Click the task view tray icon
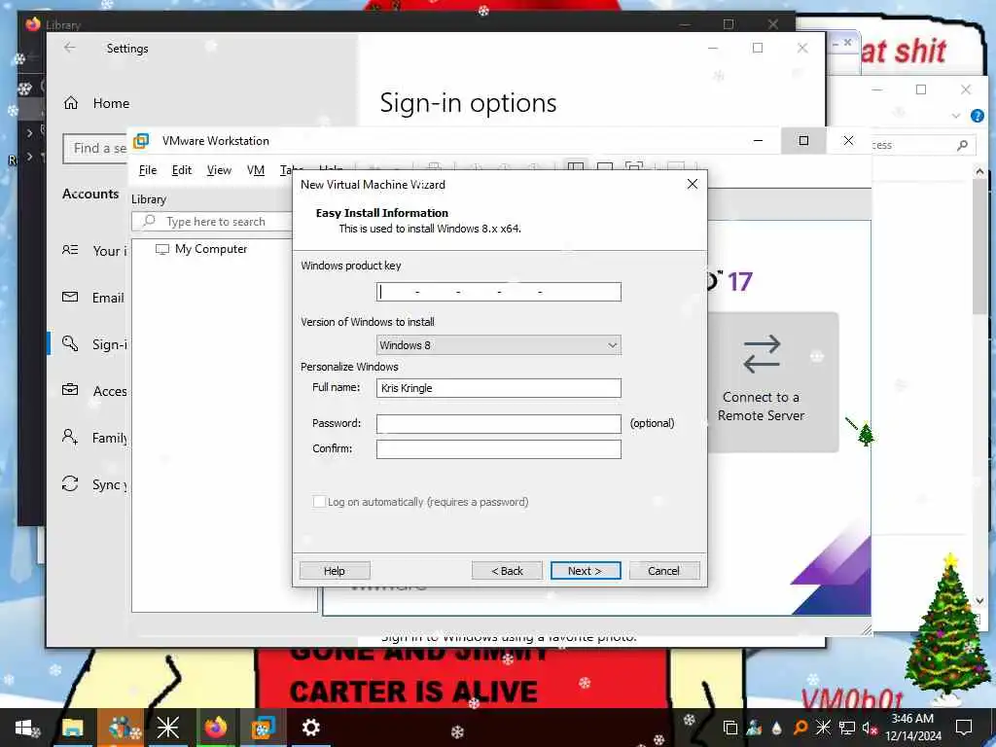Image resolution: width=996 pixels, height=747 pixels. pyautogui.click(x=730, y=728)
